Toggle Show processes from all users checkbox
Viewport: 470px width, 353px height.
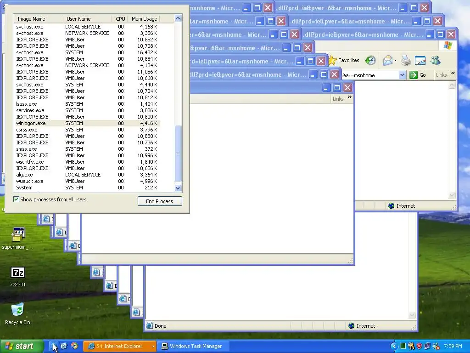coord(16,199)
